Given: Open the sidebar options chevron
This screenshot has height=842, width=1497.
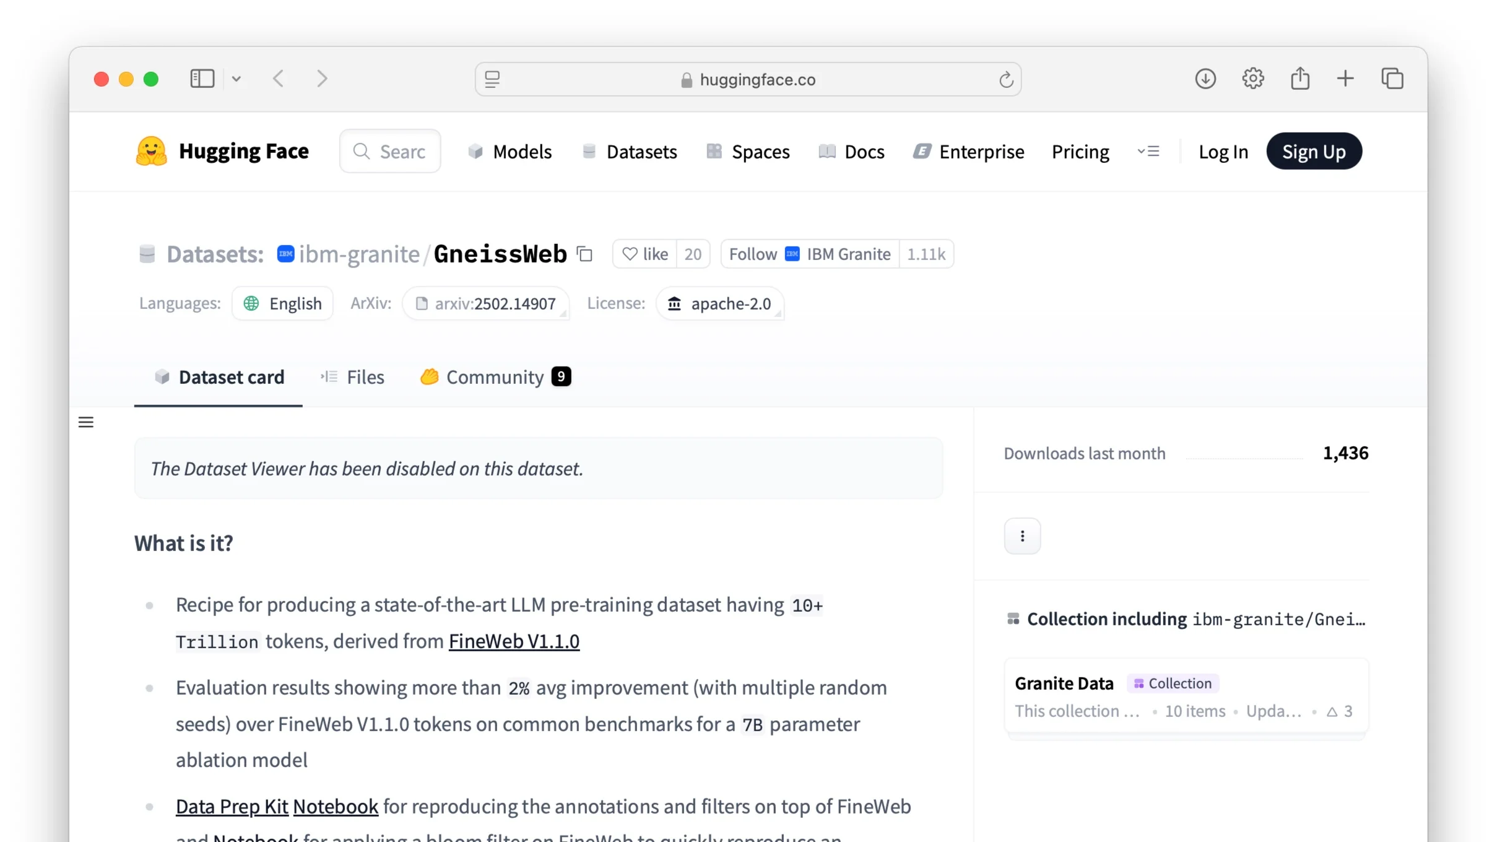Looking at the screenshot, I should pos(236,79).
